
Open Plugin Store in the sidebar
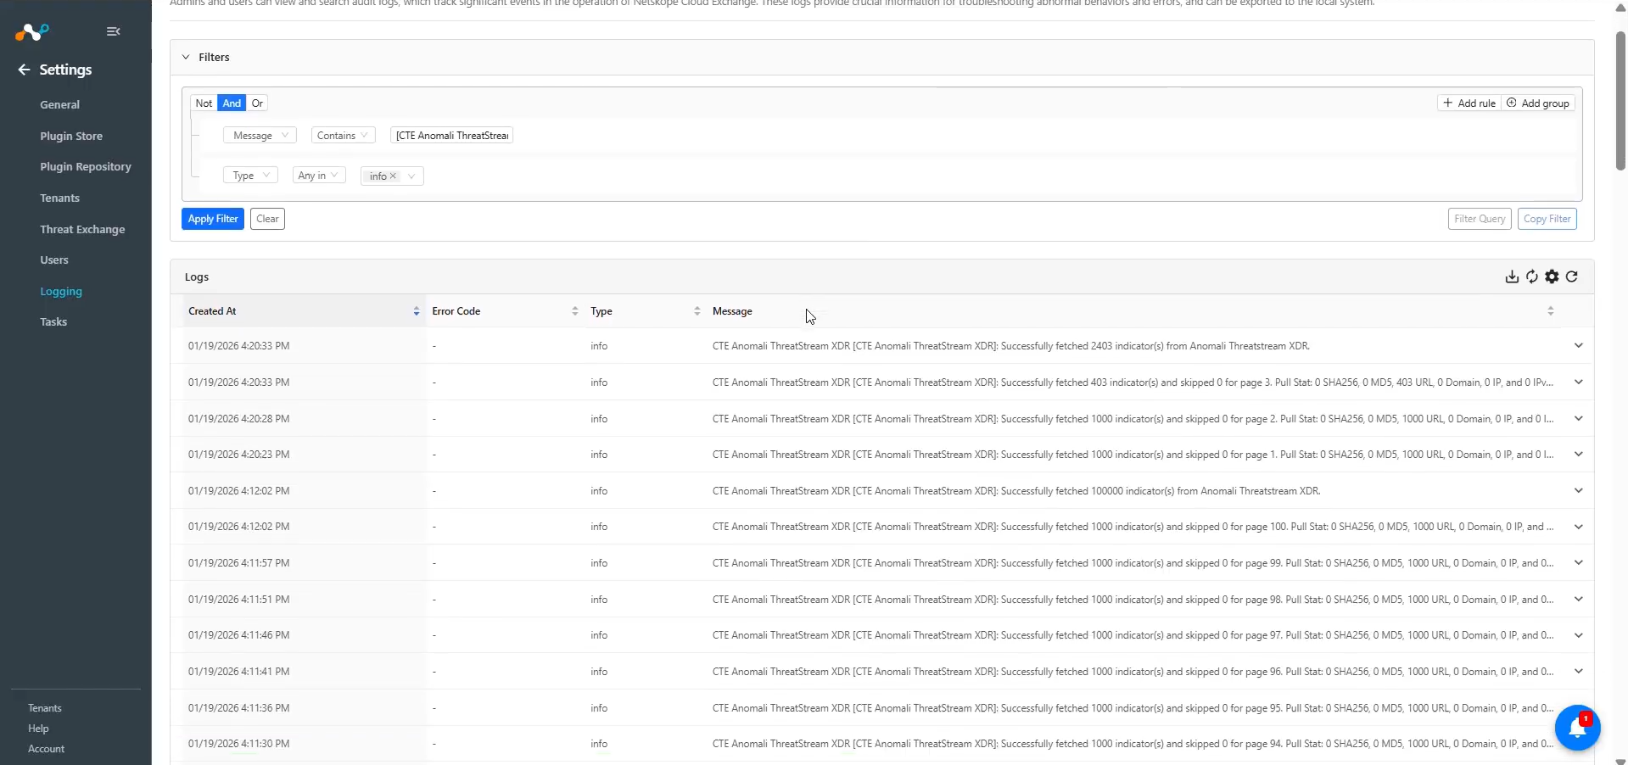71,136
